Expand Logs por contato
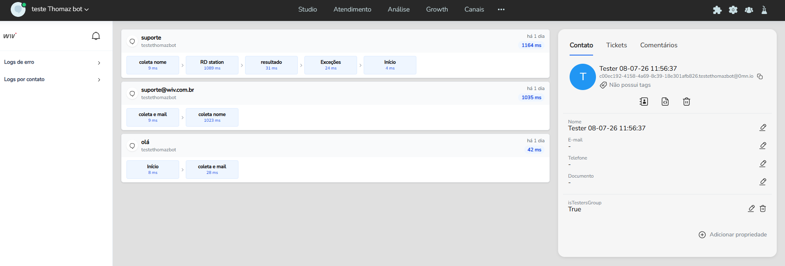Image resolution: width=785 pixels, height=266 pixels. [x=53, y=80]
